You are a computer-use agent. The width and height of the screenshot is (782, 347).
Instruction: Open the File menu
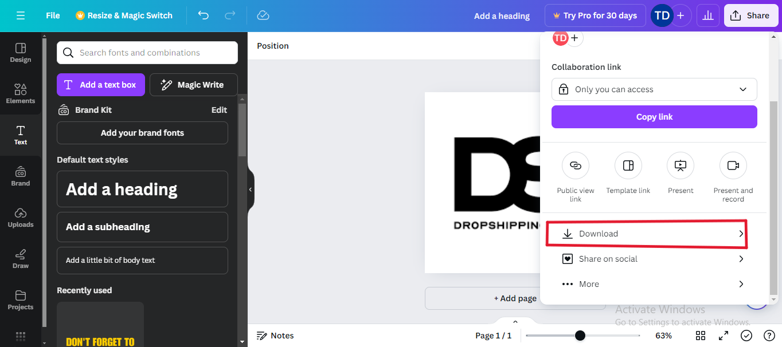pyautogui.click(x=53, y=15)
